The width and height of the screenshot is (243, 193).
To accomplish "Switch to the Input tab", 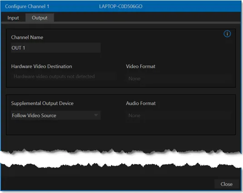I will point(13,18).
